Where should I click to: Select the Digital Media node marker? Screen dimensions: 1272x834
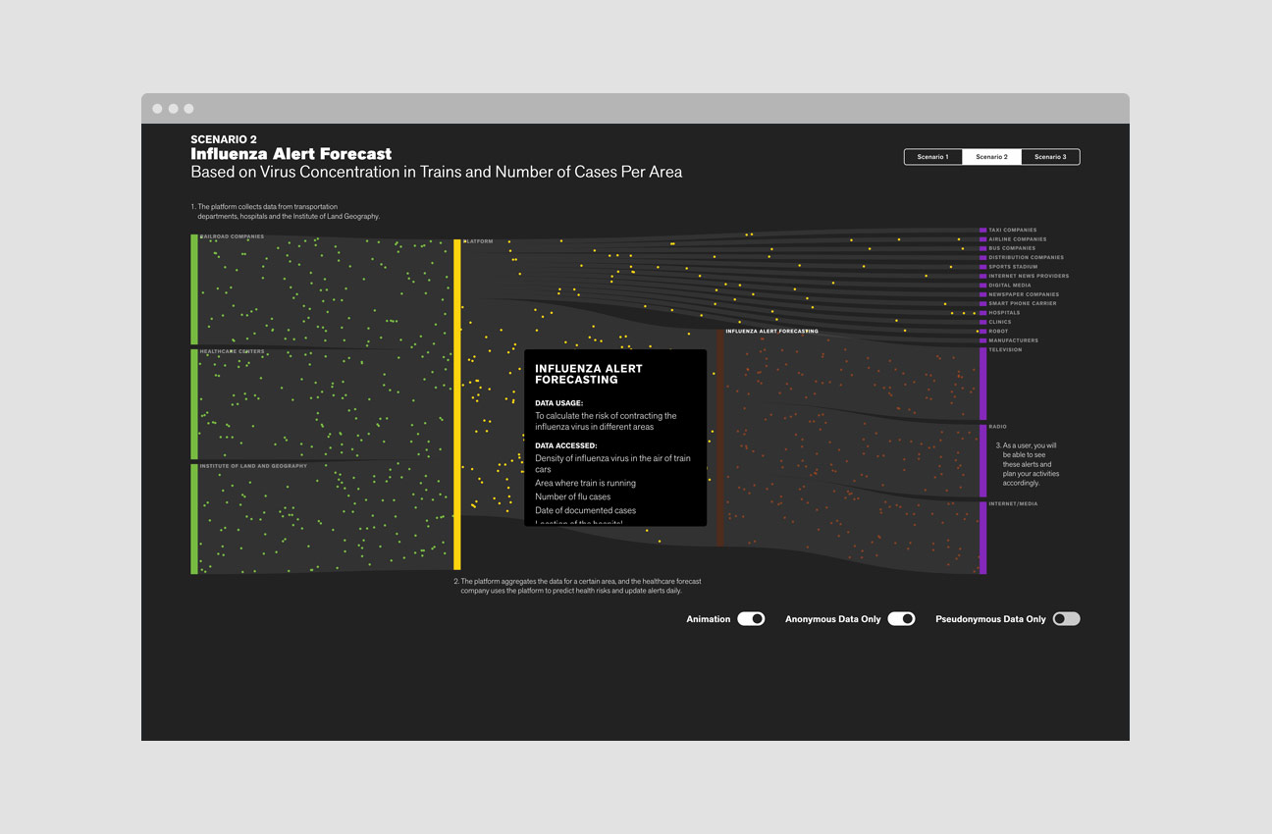pyautogui.click(x=982, y=286)
